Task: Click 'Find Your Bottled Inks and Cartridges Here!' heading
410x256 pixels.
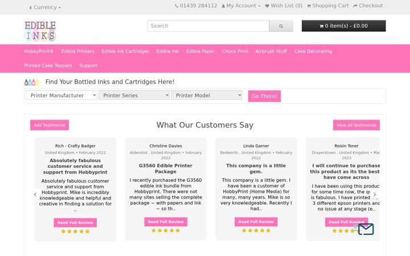Action: click(x=110, y=82)
